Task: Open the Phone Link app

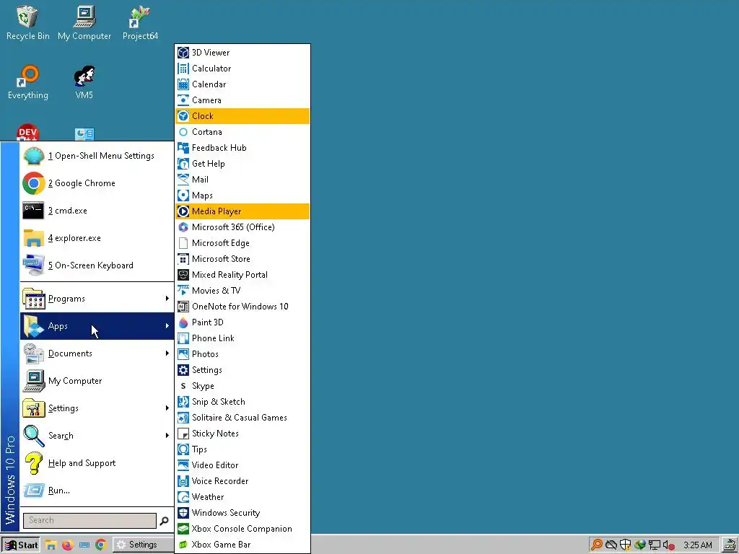Action: [242, 338]
